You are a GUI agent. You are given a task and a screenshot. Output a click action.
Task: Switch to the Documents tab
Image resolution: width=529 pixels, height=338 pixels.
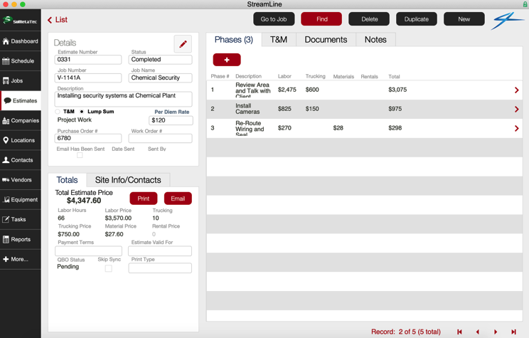point(326,40)
